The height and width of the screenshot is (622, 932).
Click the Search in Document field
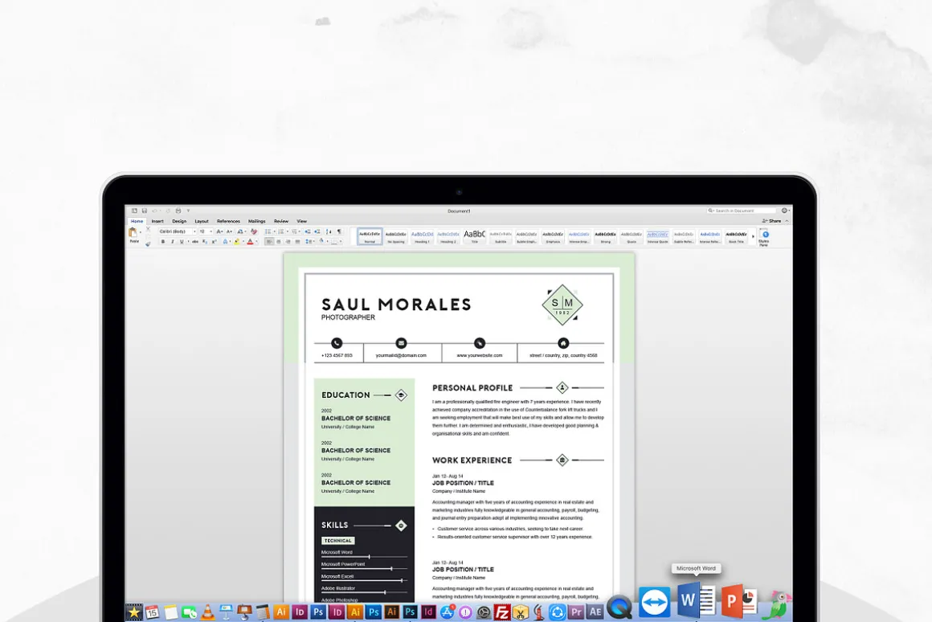click(x=742, y=211)
